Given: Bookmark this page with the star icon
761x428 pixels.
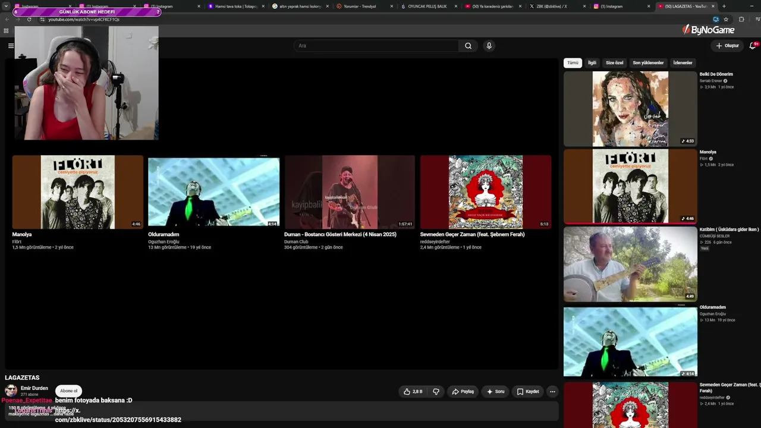Looking at the screenshot, I should [726, 19].
